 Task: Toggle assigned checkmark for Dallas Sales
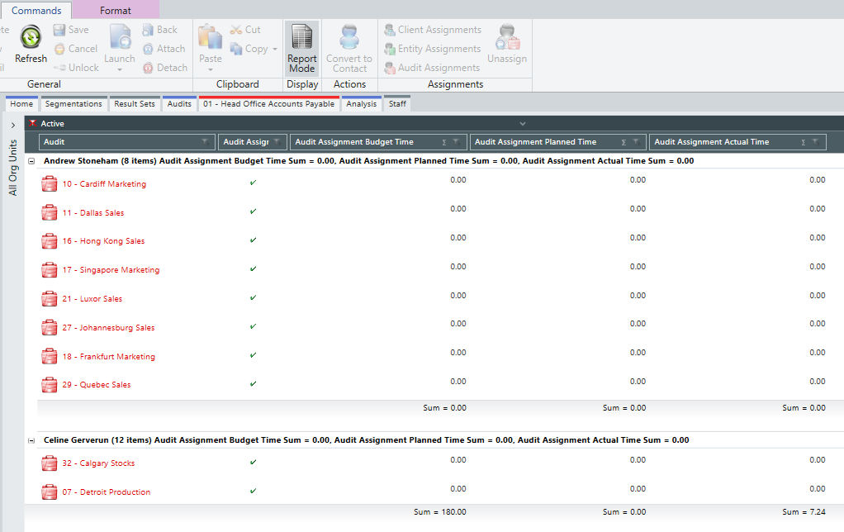[253, 211]
